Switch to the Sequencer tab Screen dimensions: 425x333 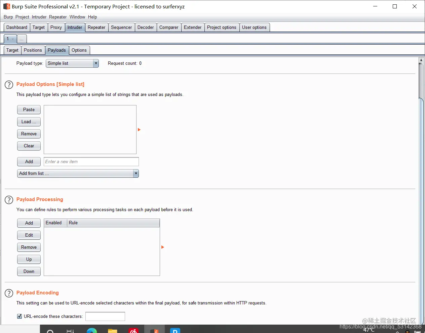click(121, 28)
